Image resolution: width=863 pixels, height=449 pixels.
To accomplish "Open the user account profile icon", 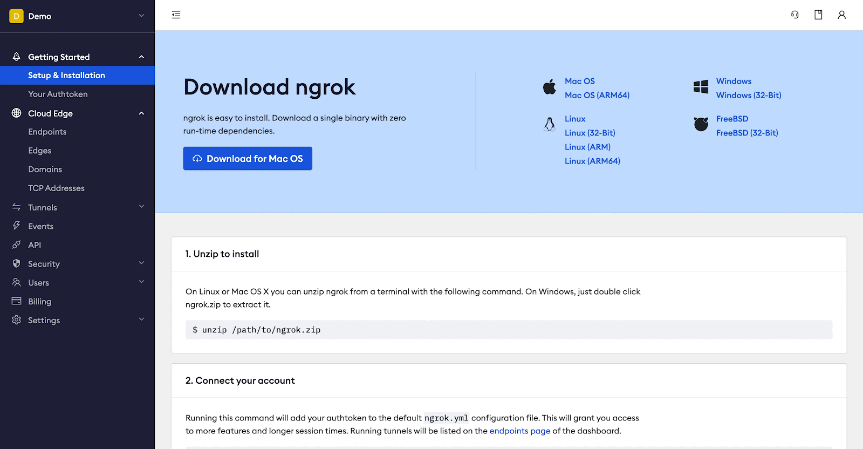I will click(x=841, y=15).
